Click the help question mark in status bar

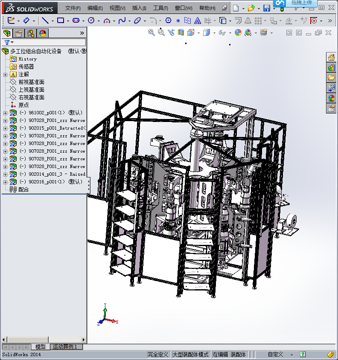point(303,354)
